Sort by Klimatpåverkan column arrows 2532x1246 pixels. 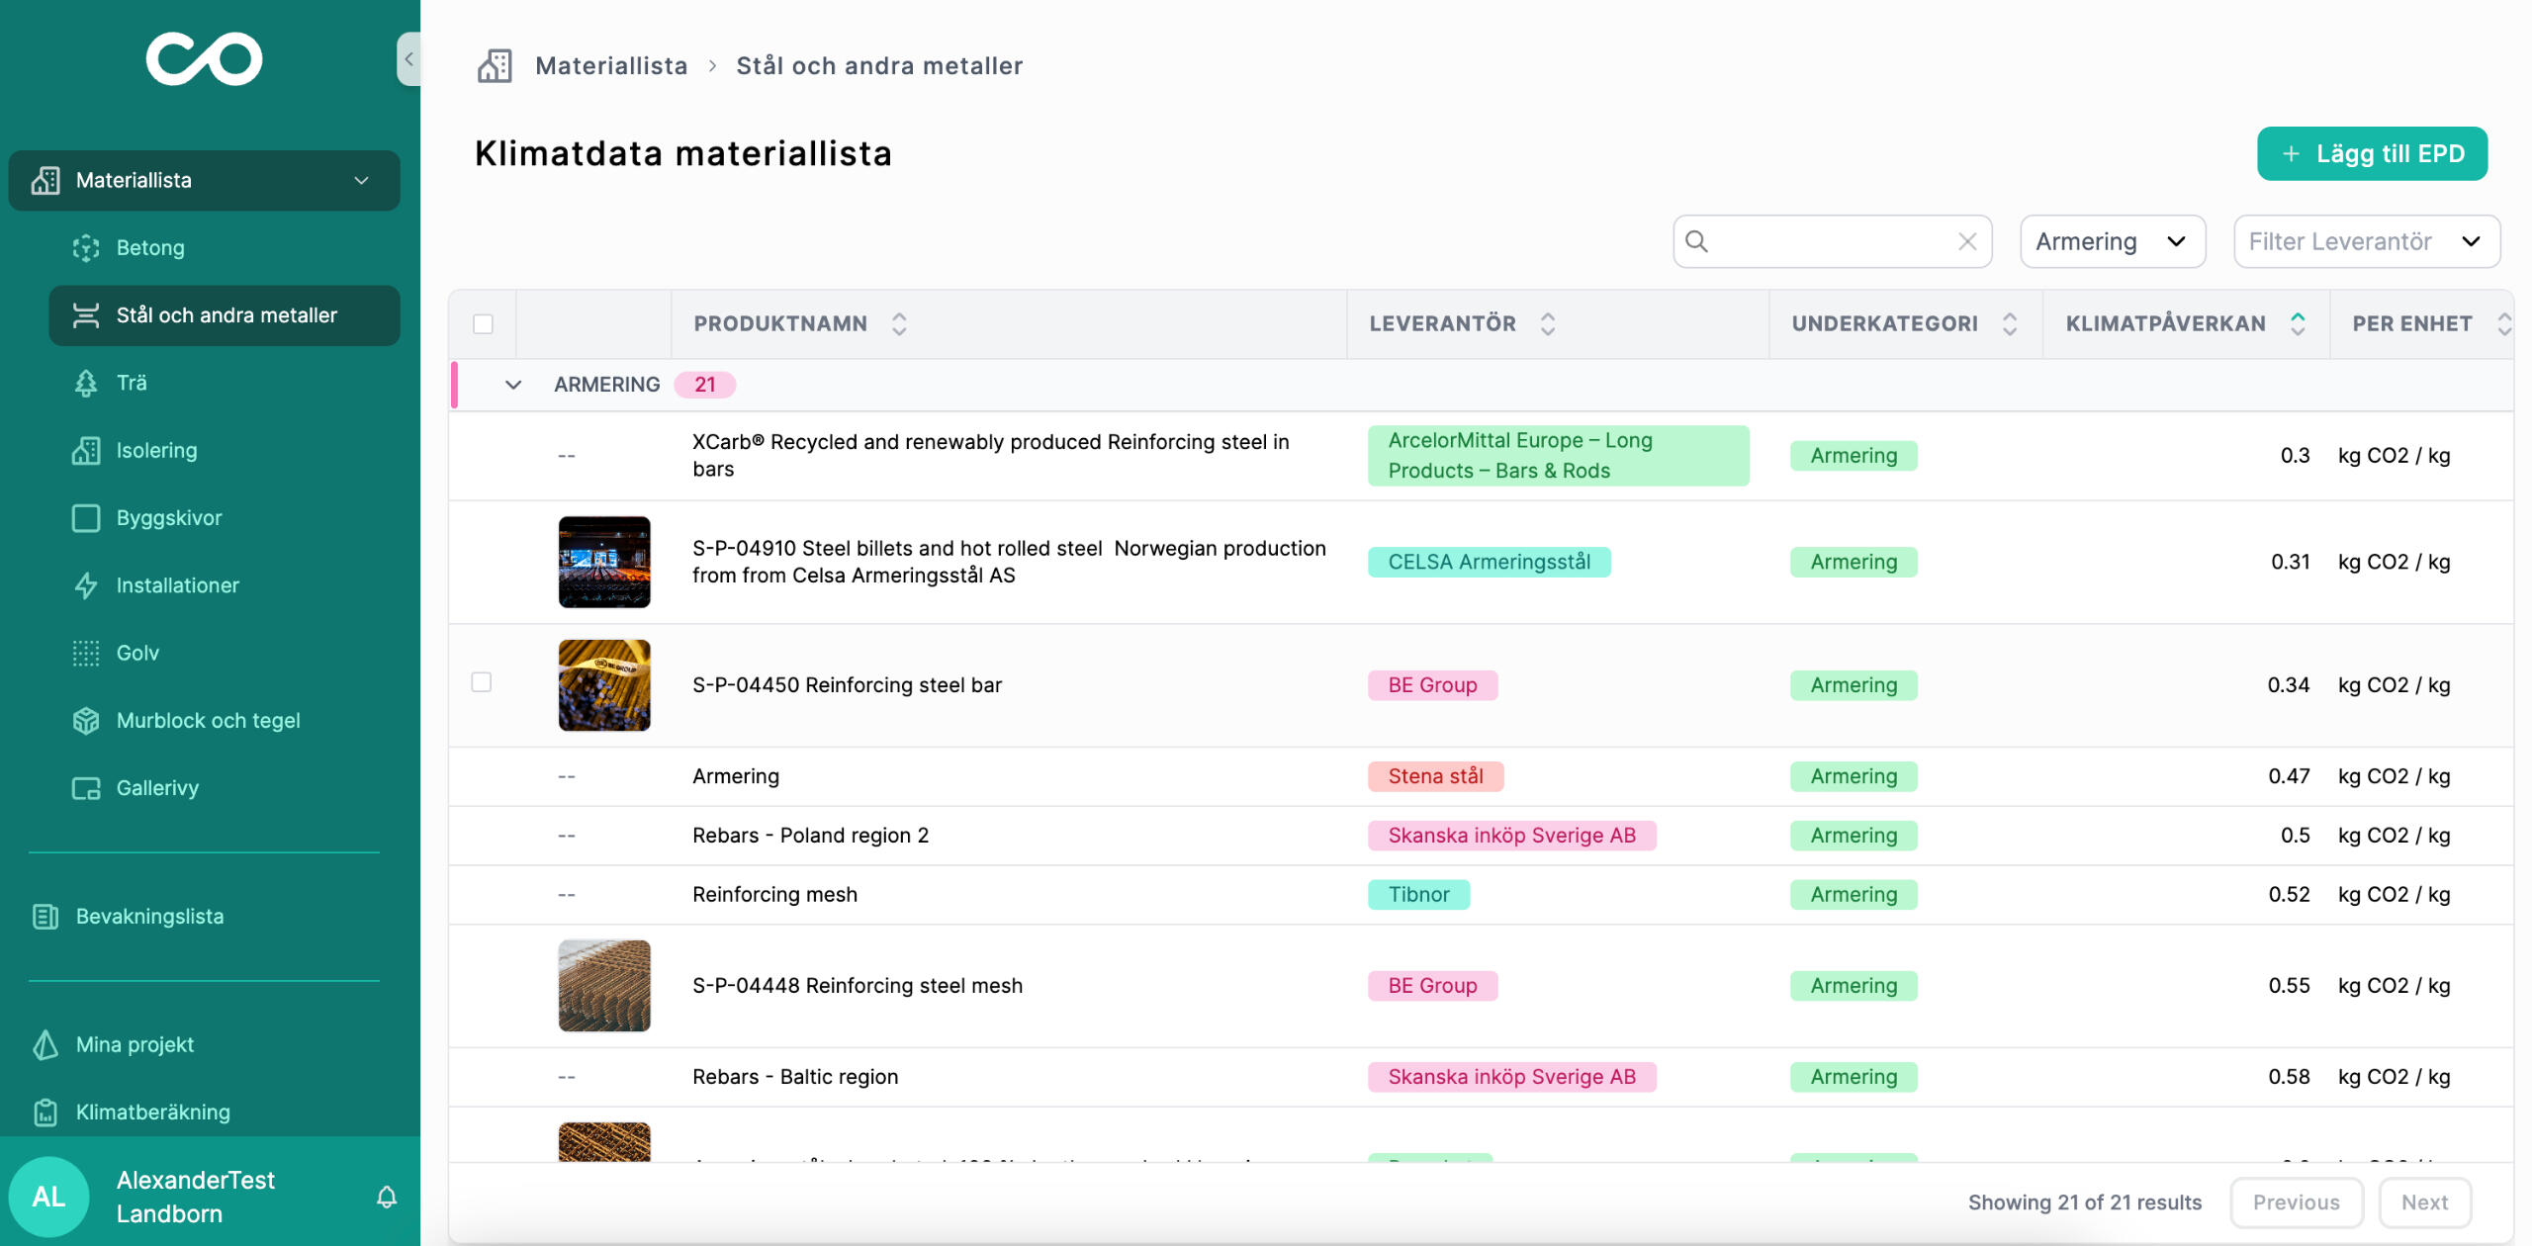(2298, 323)
